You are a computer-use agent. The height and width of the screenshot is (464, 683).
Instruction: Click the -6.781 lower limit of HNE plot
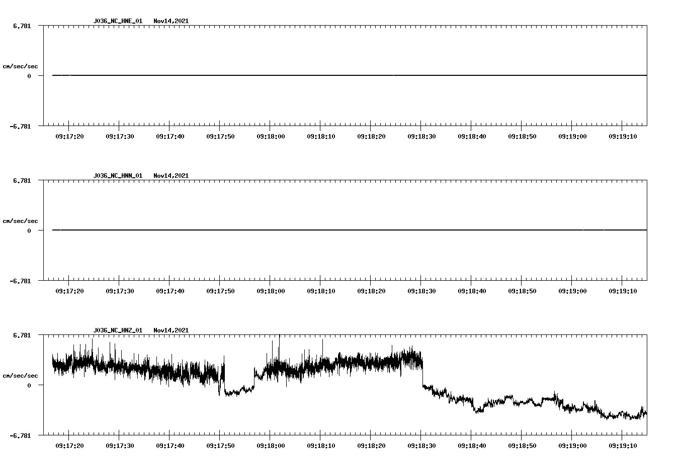tap(20, 127)
